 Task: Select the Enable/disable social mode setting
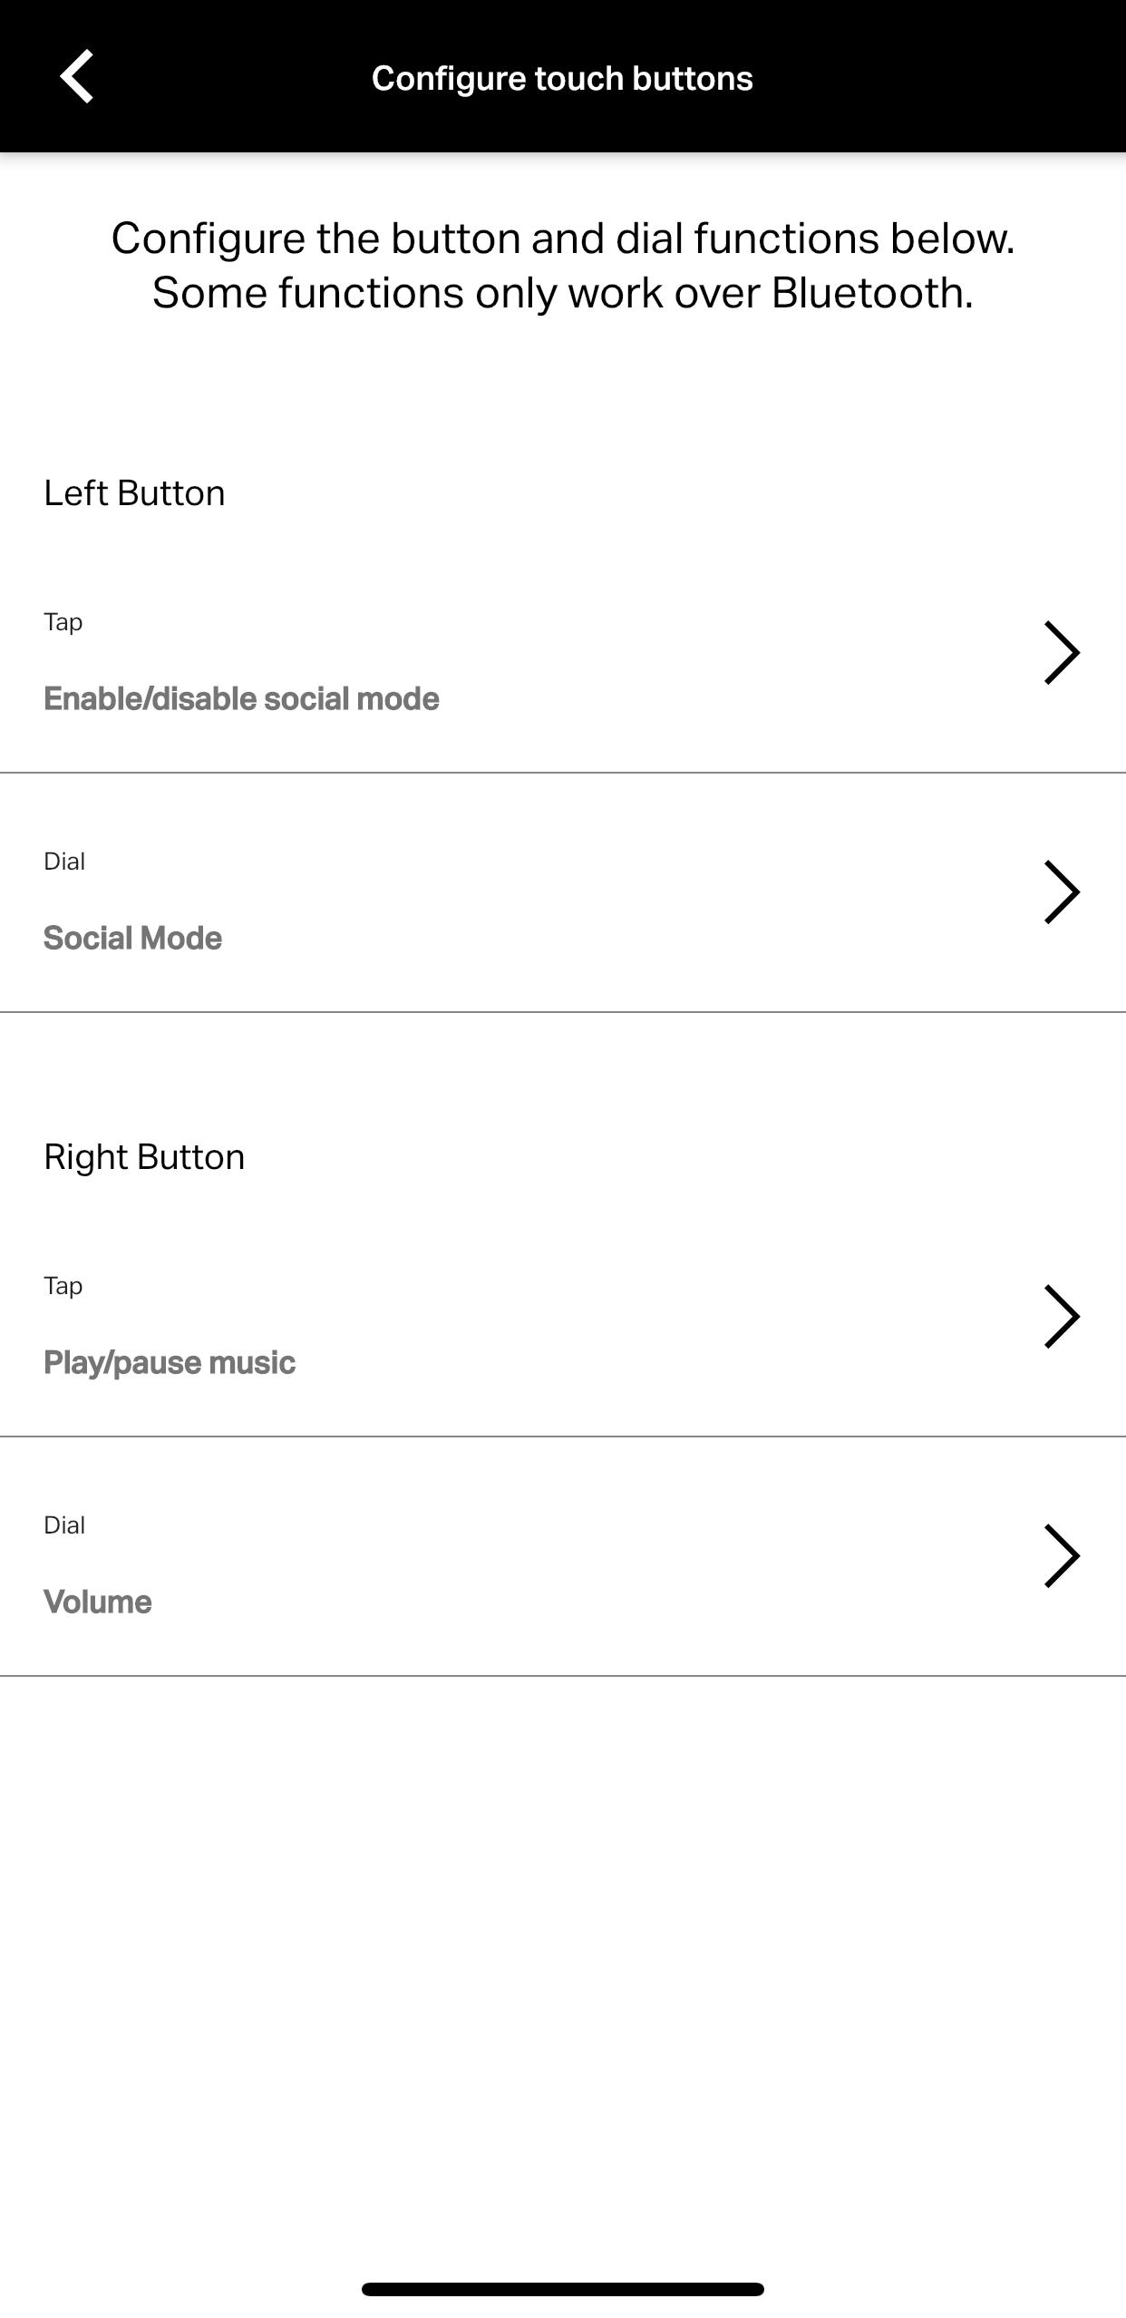(241, 698)
